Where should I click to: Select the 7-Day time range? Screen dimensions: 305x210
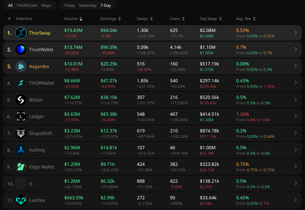coord(106,6)
